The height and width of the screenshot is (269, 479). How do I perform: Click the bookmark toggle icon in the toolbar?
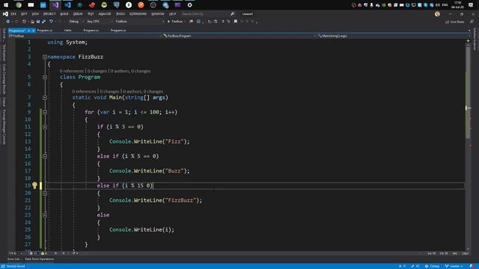[x=236, y=22]
